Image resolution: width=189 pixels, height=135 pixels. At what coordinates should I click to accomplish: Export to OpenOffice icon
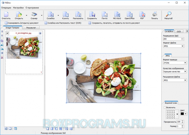pos(129,14)
